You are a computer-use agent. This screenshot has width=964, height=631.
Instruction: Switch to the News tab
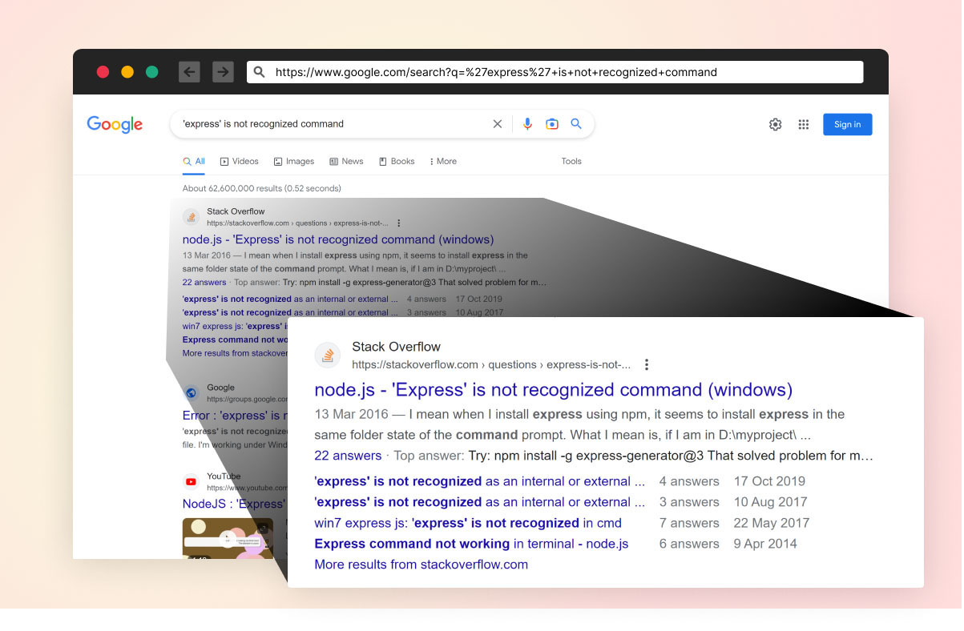pos(346,162)
